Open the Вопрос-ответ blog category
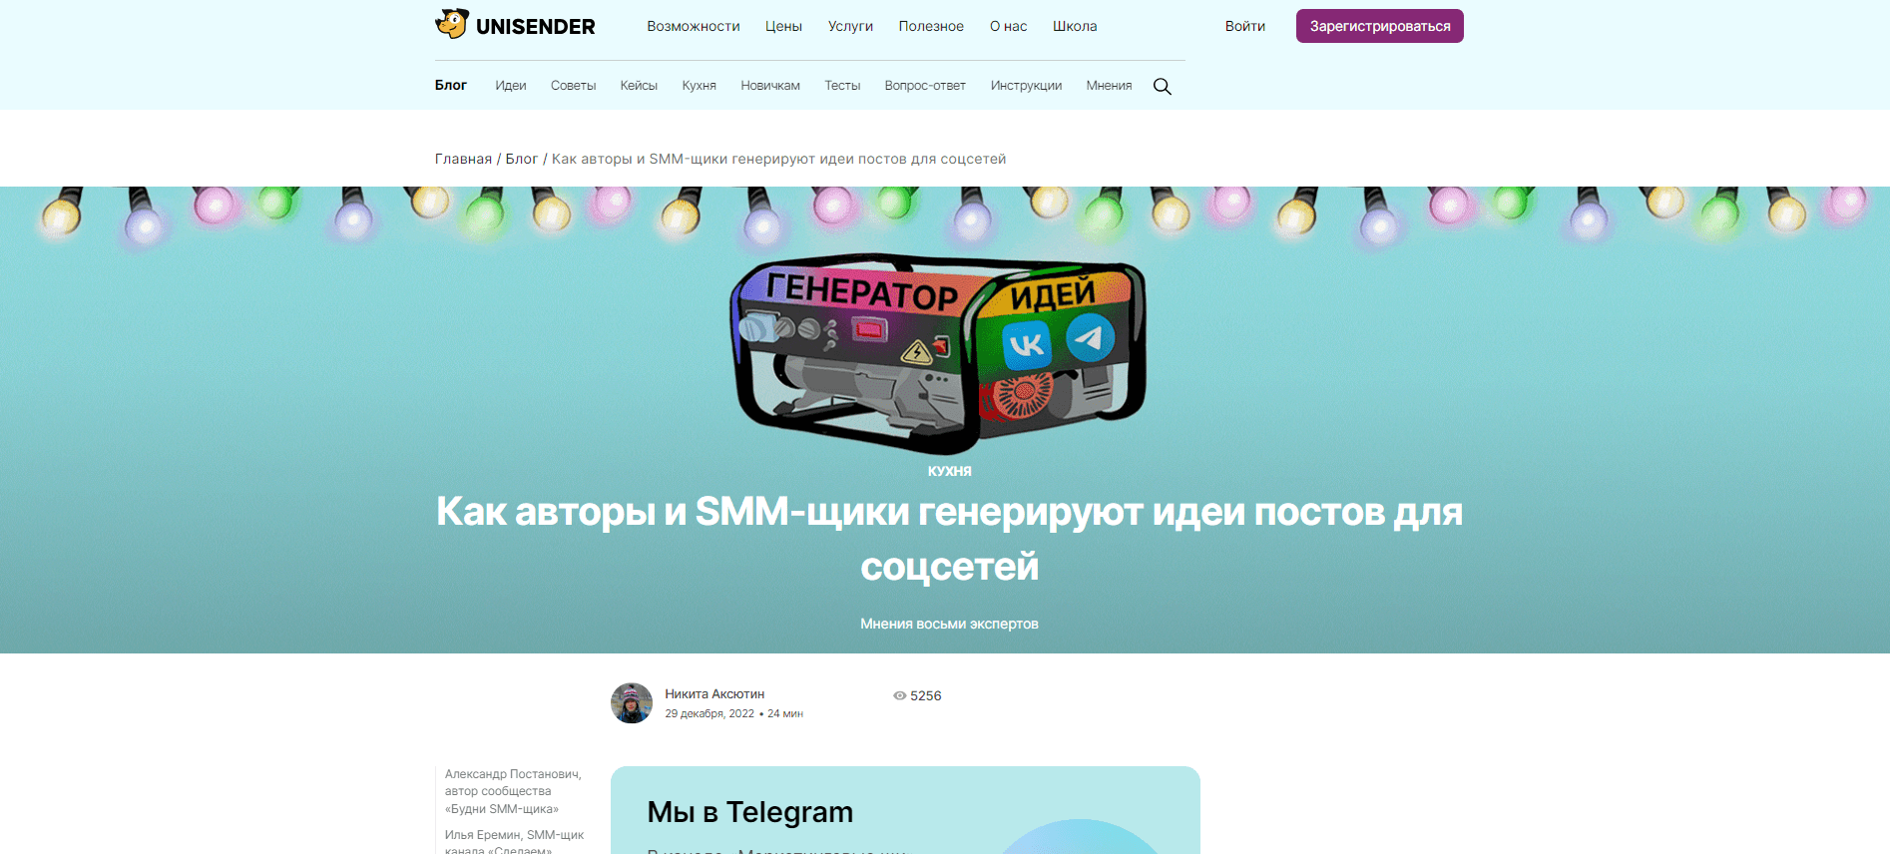 (925, 86)
